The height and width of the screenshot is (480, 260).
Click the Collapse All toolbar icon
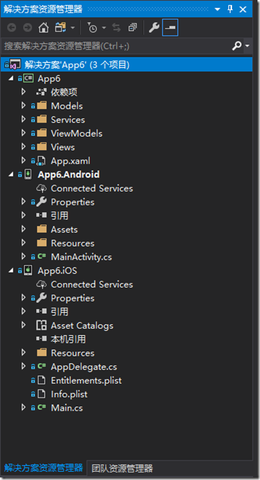click(x=133, y=28)
